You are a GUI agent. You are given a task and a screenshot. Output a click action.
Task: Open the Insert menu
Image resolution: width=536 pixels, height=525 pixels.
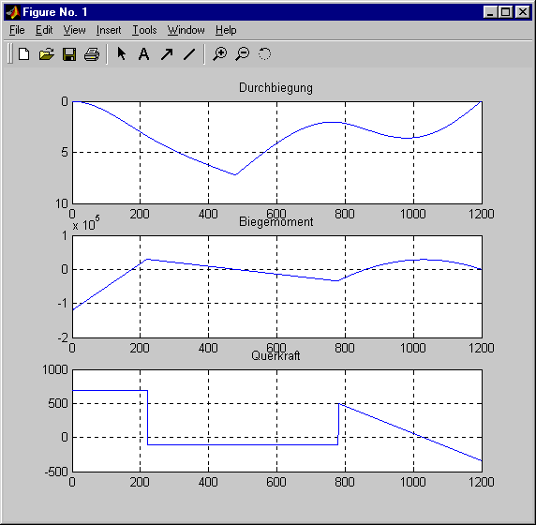click(x=109, y=30)
